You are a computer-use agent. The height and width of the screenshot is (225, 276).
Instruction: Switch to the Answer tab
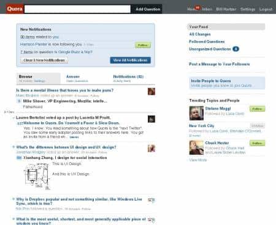tap(73, 76)
